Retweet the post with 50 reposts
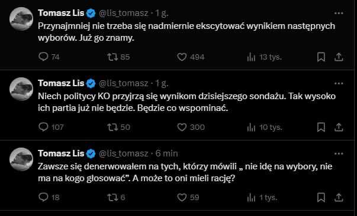The height and width of the screenshot is (216, 357). [x=112, y=127]
